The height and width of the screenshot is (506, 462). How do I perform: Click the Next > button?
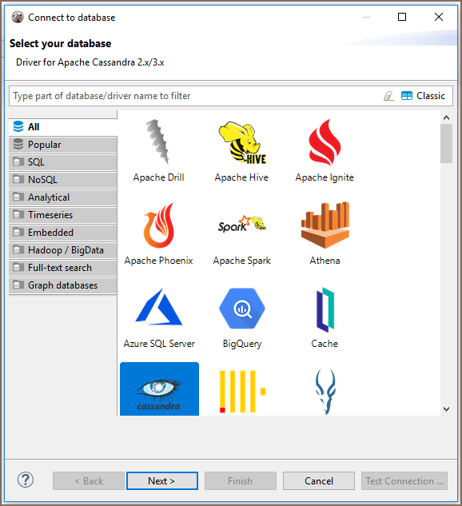[162, 481]
